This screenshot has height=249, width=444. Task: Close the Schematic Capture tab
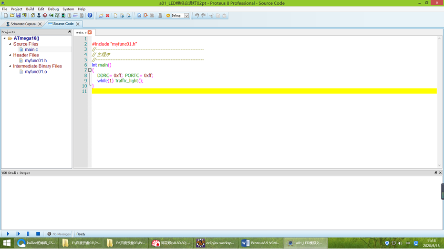point(40,24)
